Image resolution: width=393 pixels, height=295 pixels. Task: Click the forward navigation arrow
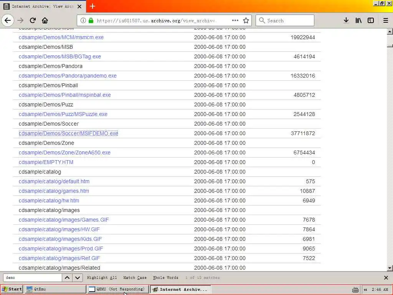21,20
